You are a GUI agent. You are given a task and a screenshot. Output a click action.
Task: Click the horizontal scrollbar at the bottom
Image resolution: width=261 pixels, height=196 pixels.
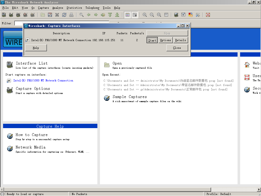[x=108, y=190]
